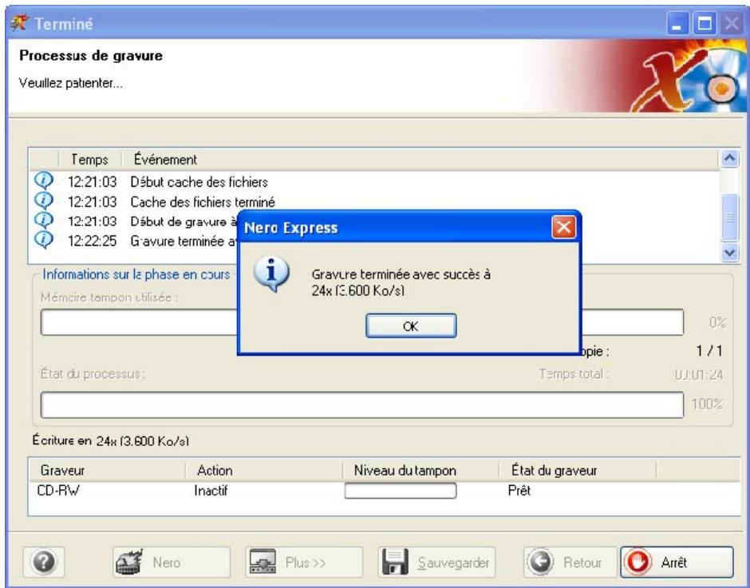
Task: Go back with the Retour button
Action: coord(570,562)
